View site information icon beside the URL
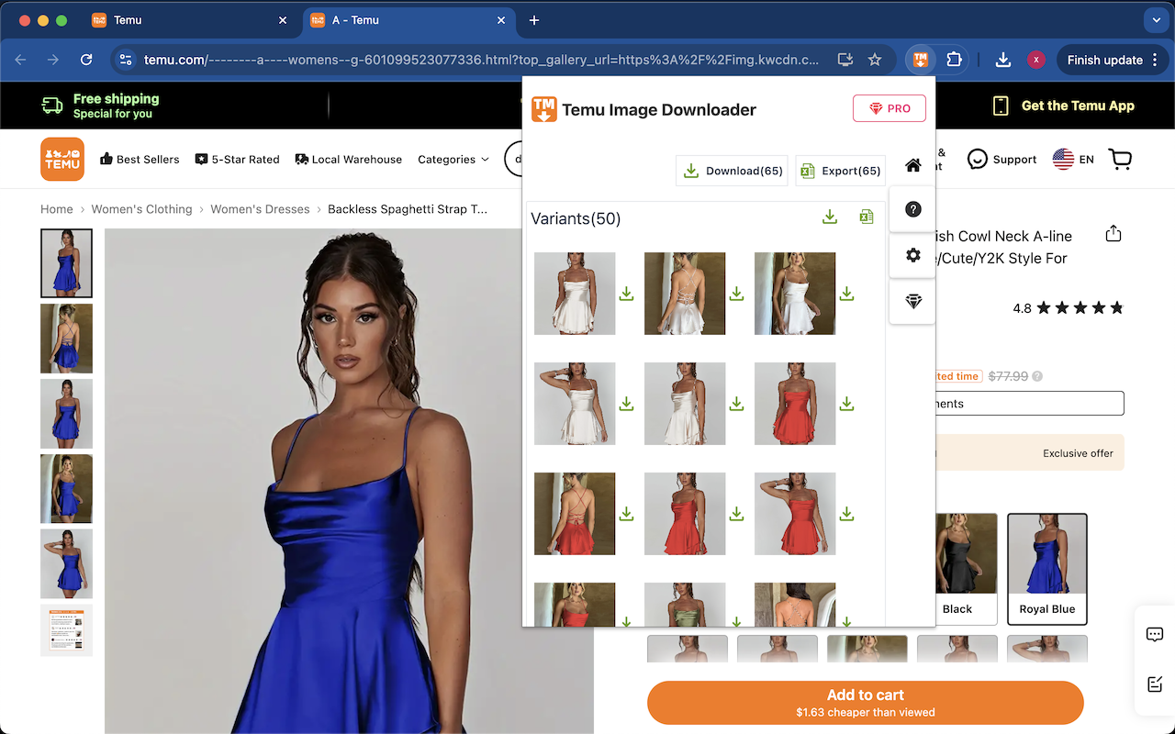Image resolution: width=1175 pixels, height=734 pixels. tap(126, 60)
